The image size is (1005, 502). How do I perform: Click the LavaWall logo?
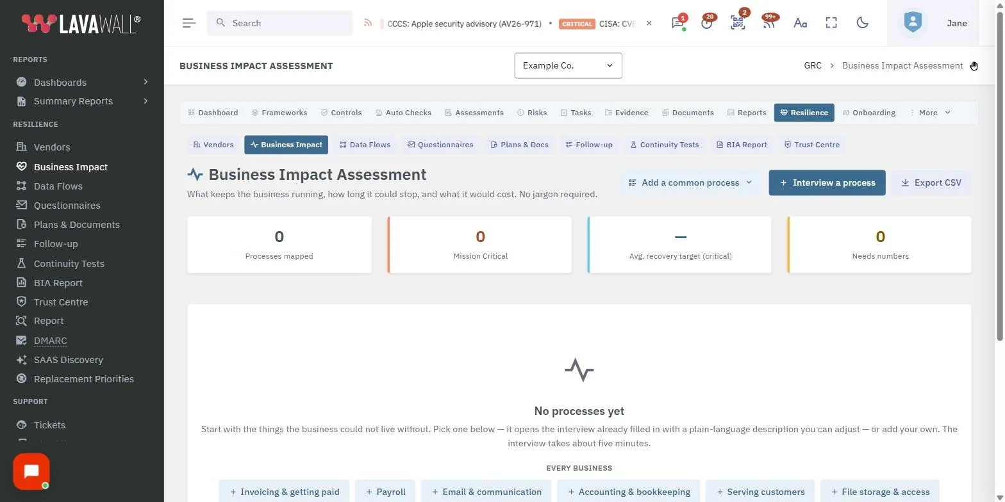point(81,24)
